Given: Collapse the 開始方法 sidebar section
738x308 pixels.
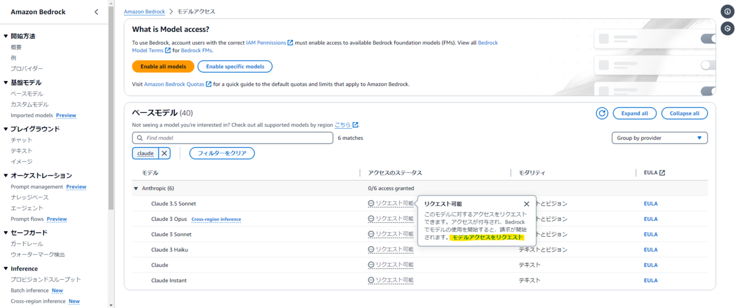Looking at the screenshot, I should click(6, 36).
